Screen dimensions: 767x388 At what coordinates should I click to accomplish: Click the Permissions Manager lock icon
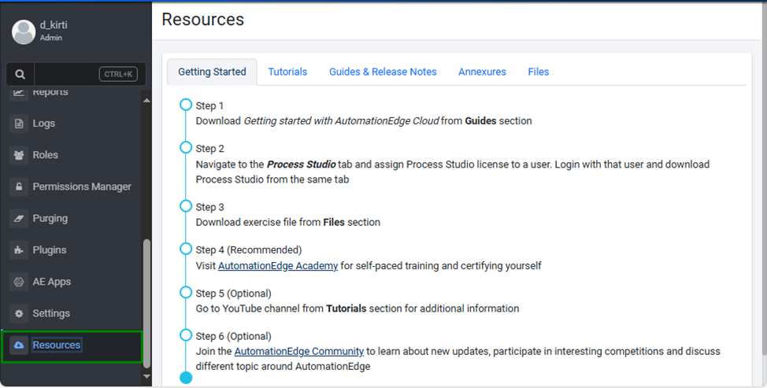click(x=19, y=187)
